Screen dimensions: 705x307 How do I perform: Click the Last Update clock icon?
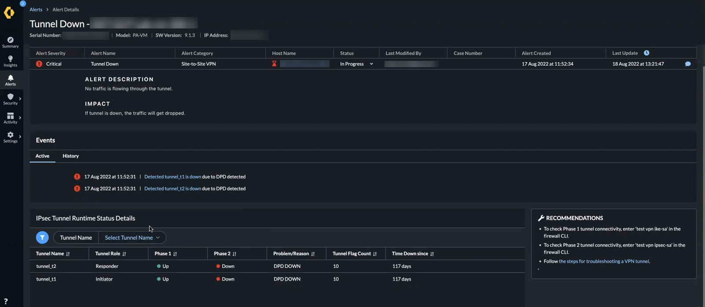pyautogui.click(x=646, y=53)
